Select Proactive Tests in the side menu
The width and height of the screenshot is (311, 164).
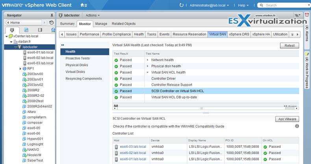click(x=78, y=58)
